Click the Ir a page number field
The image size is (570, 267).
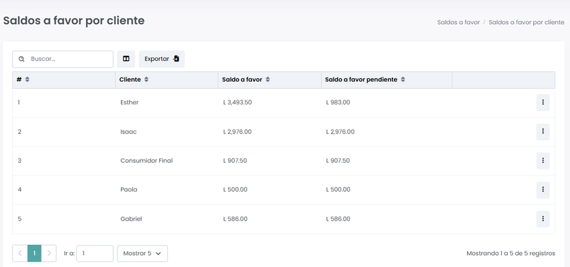tap(95, 253)
